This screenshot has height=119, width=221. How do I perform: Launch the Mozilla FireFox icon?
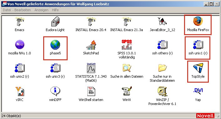[x=198, y=21]
